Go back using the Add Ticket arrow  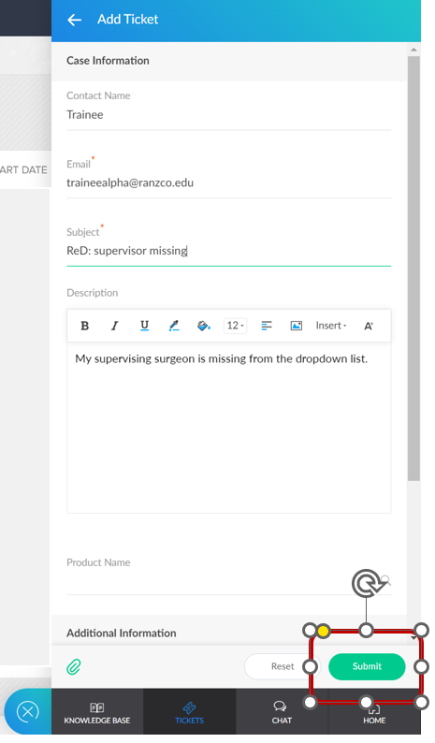pyautogui.click(x=75, y=20)
